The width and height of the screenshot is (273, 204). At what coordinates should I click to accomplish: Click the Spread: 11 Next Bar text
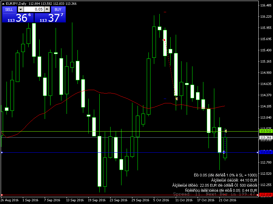pyautogui.click(x=214, y=194)
